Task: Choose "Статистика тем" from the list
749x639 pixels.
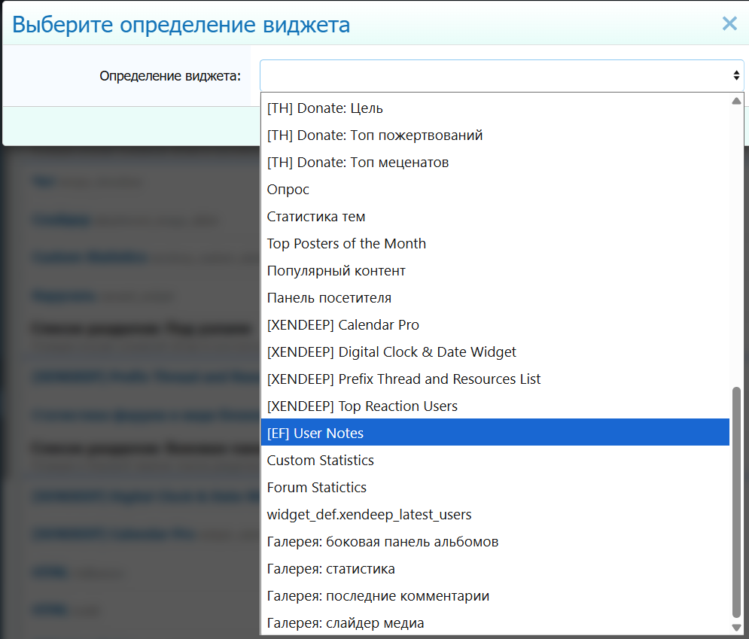Action: point(316,217)
